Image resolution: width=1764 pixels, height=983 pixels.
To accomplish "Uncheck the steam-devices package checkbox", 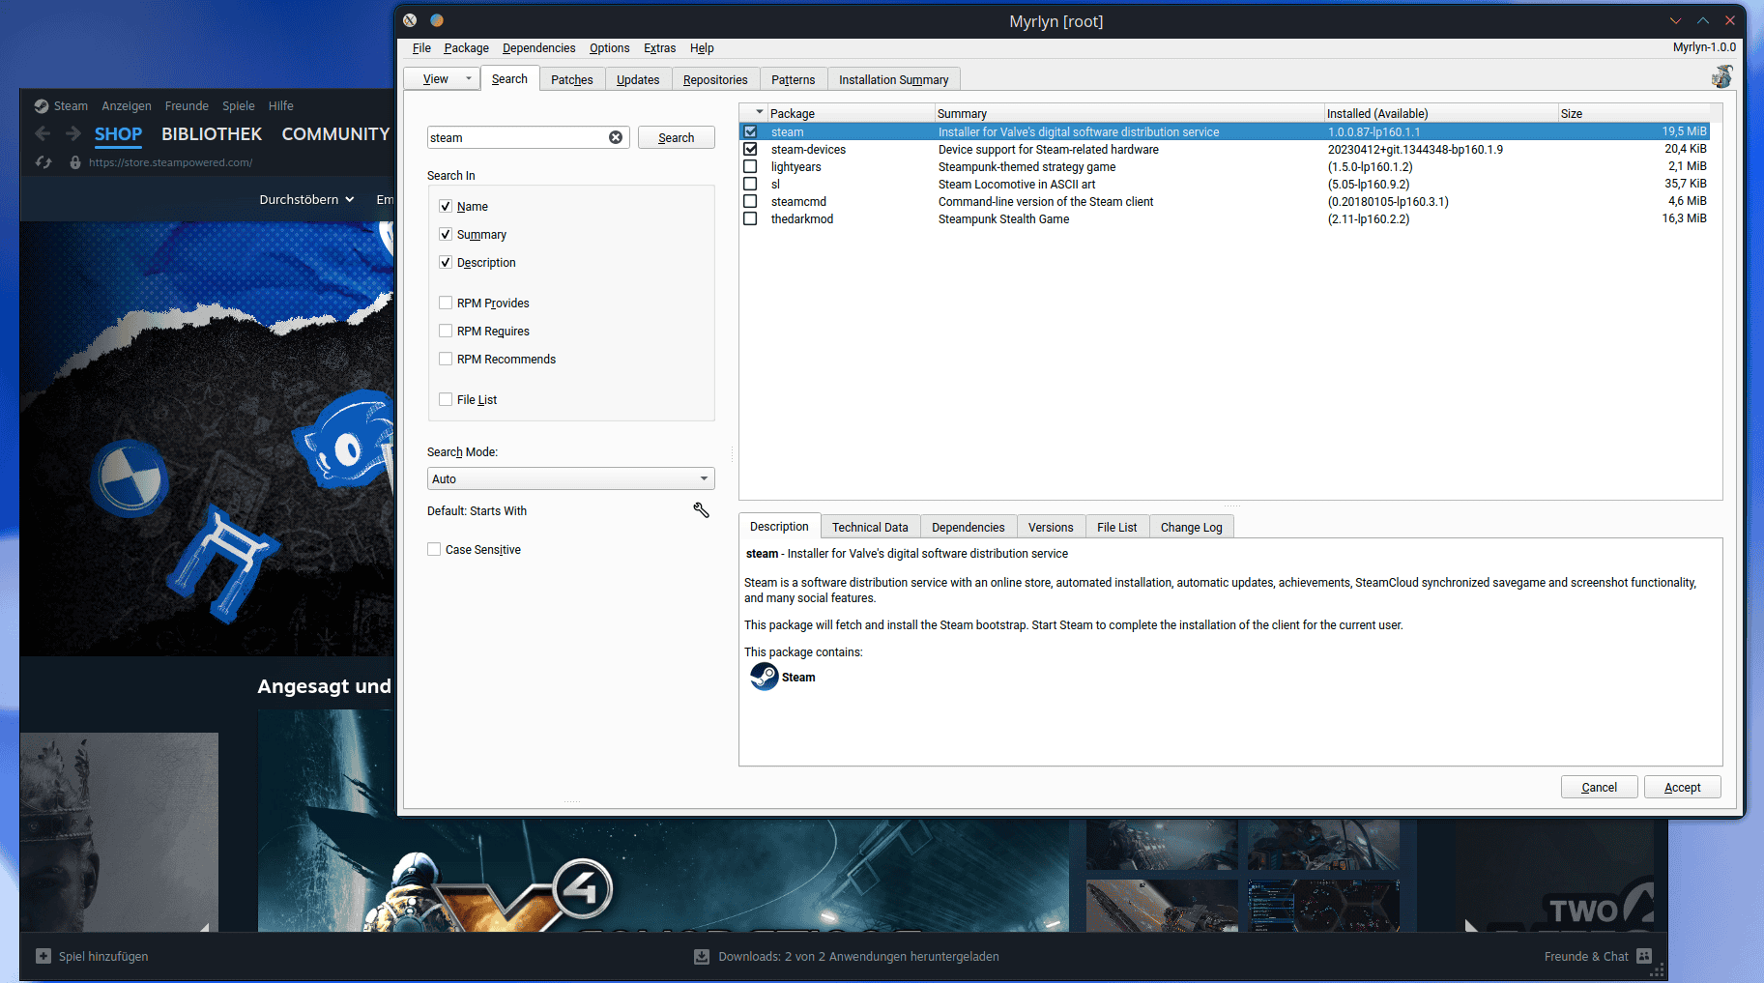I will 750,149.
